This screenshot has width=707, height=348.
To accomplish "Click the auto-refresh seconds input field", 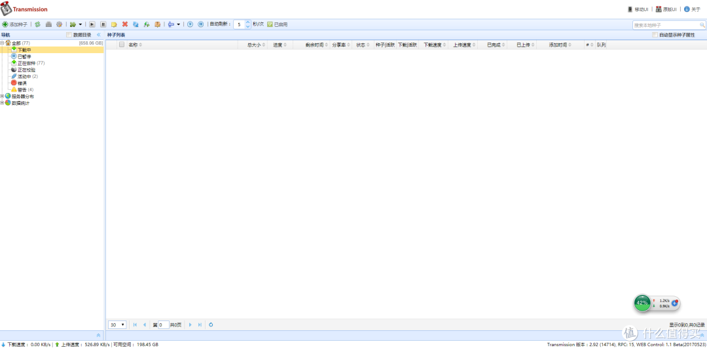I will (239, 24).
